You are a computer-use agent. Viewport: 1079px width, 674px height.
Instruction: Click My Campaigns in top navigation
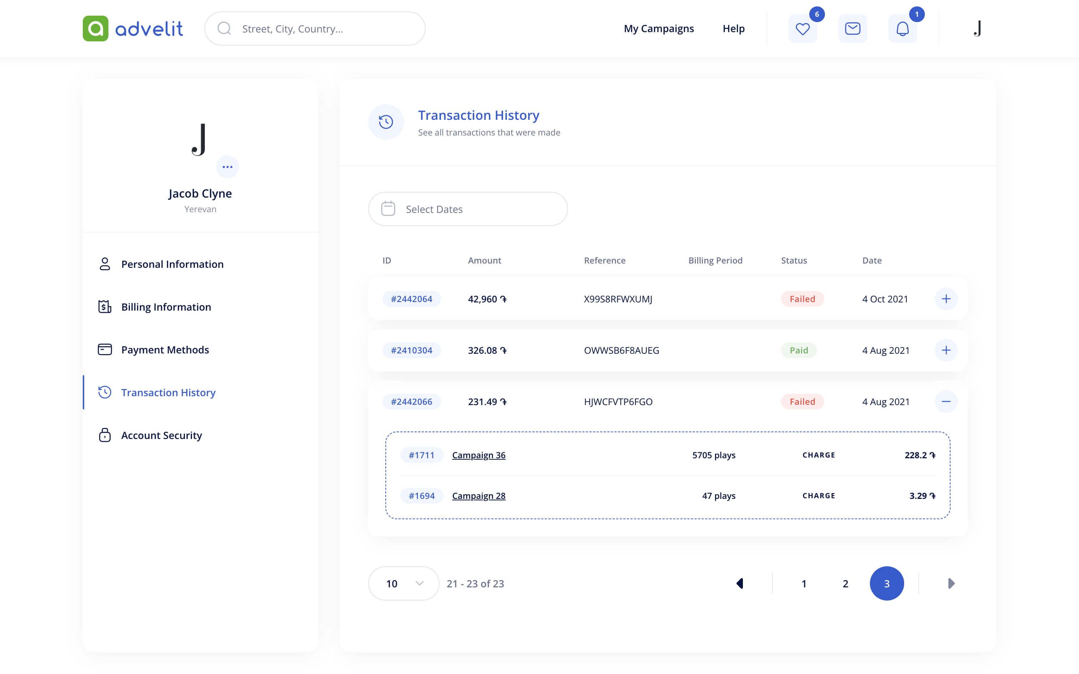(659, 29)
